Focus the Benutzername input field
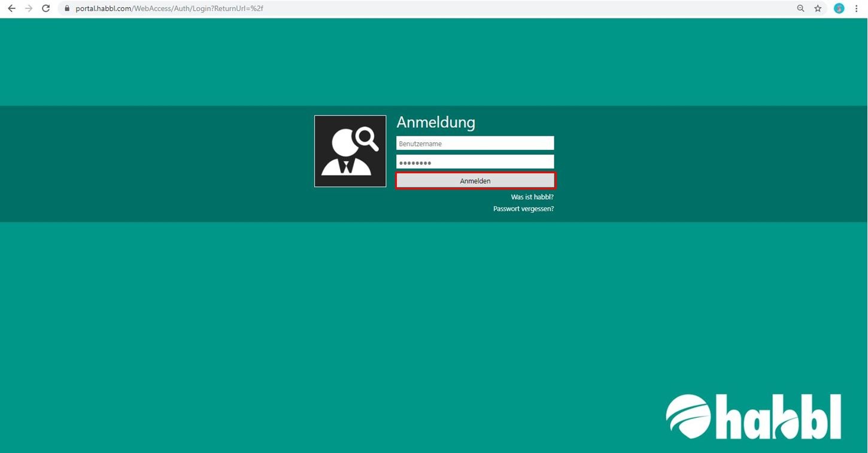Screen dimensions: 868x453 click(x=475, y=143)
